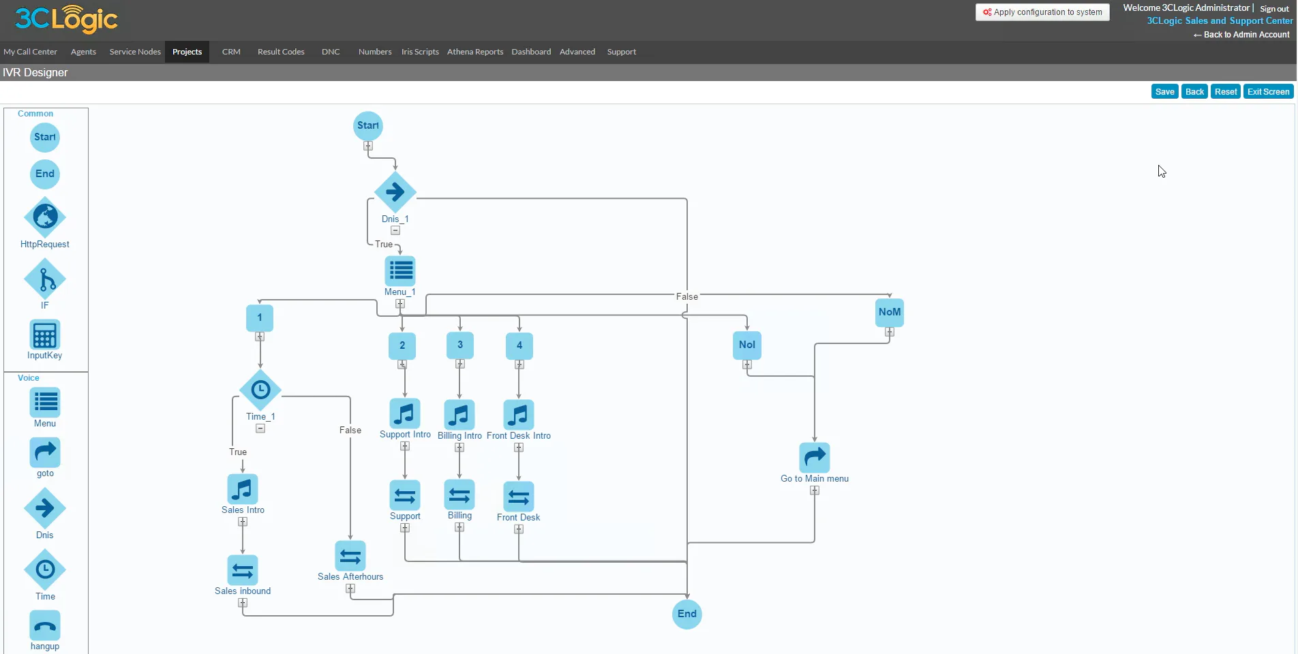Click the End node on the canvas
Screen dimensions: 1298x654
click(x=687, y=614)
